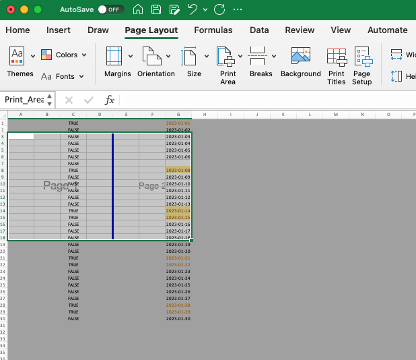Click the Breaks icon

257,56
